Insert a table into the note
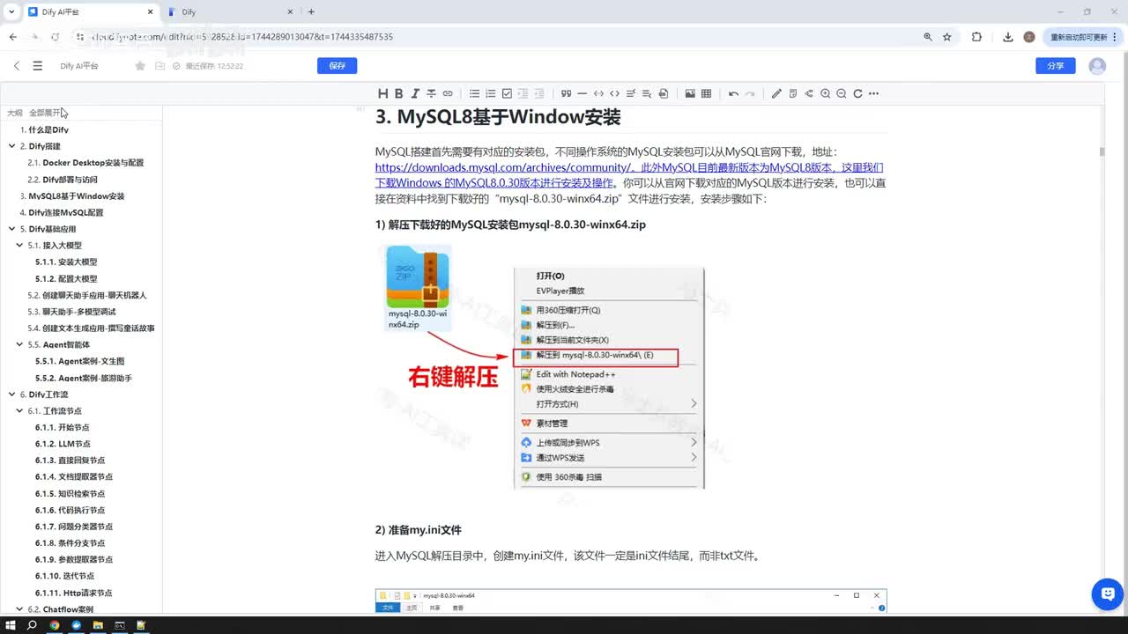Viewport: 1128px width, 634px height. point(706,93)
